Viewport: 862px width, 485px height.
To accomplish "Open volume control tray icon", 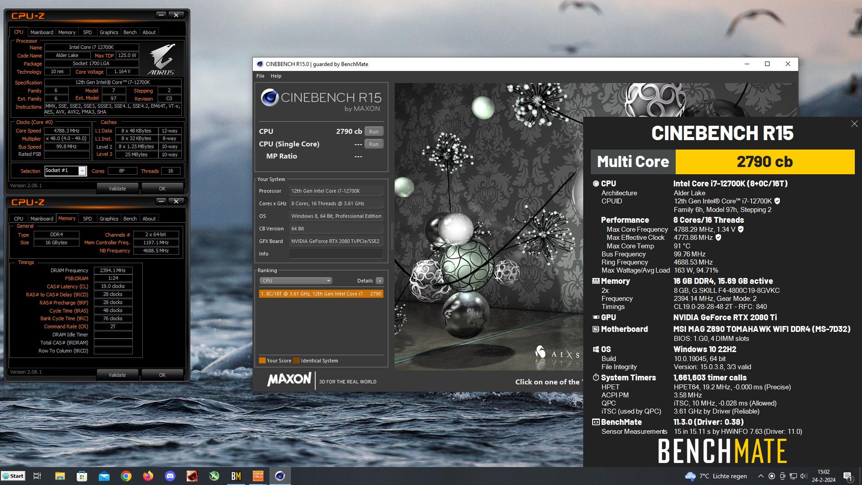I will coord(804,476).
